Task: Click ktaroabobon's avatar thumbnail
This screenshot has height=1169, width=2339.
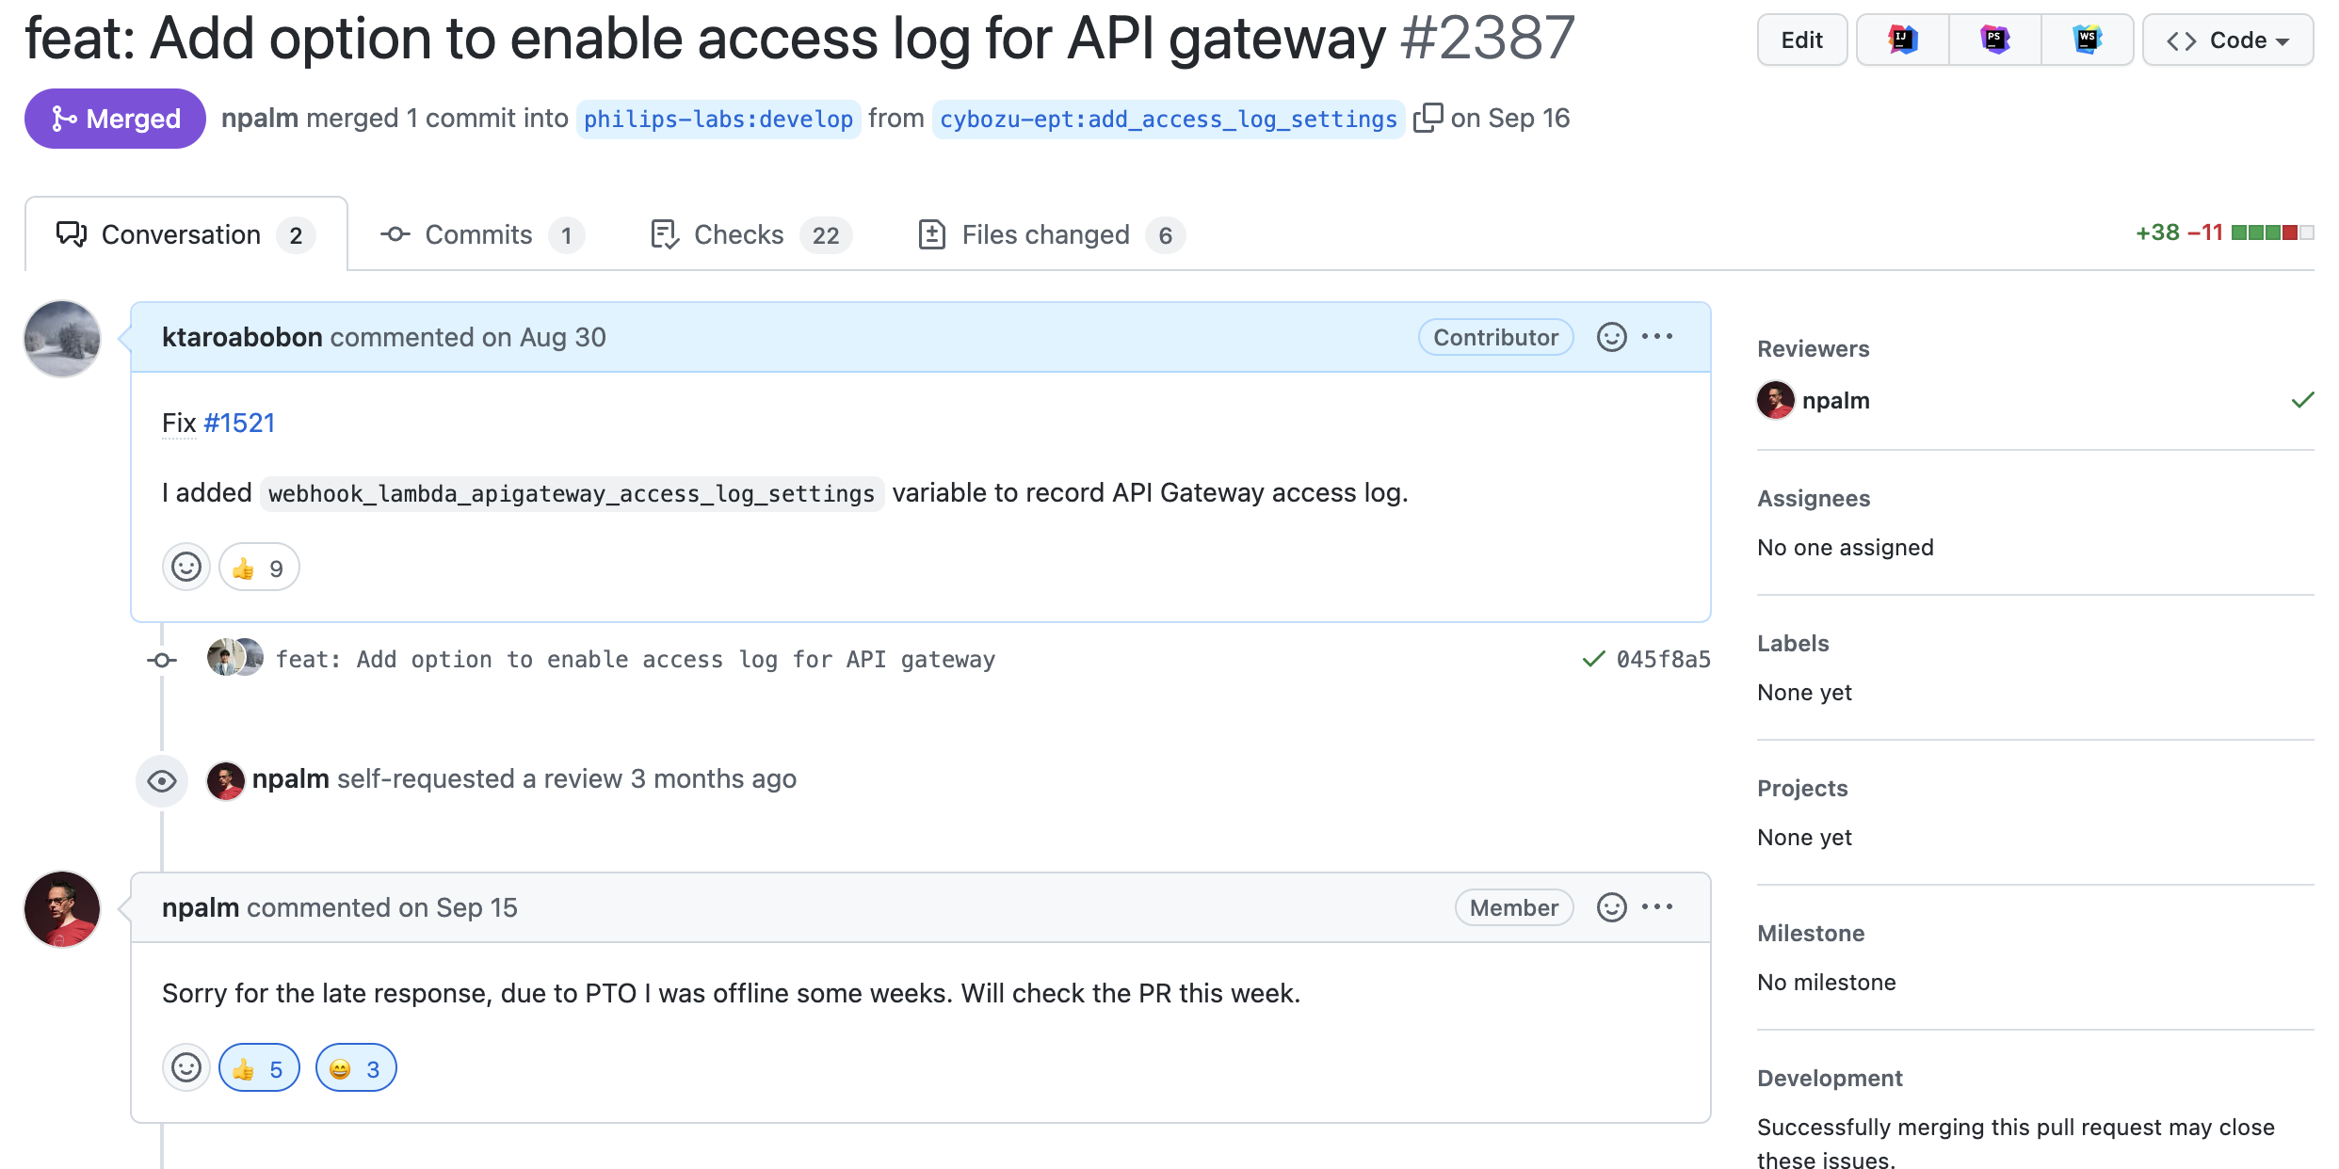Action: pos(62,339)
